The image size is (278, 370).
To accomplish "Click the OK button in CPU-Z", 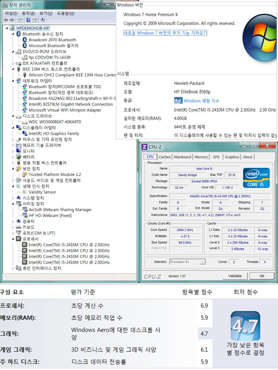I will 262,276.
